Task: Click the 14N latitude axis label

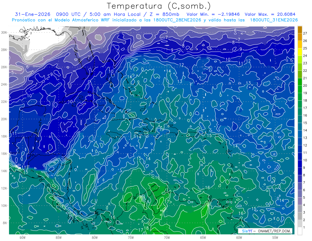Action: [4, 171]
